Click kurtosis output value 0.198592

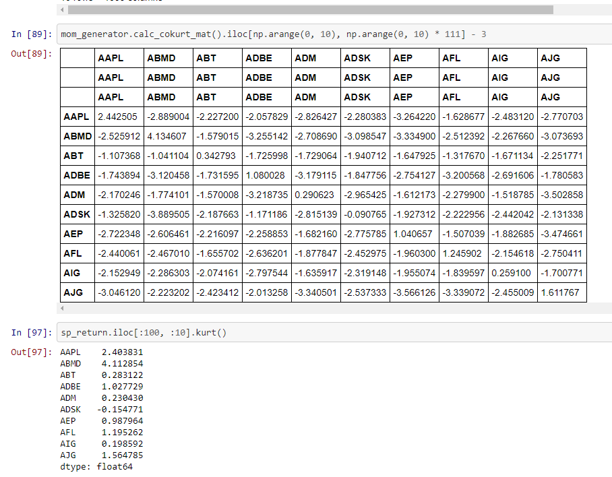pos(122,444)
